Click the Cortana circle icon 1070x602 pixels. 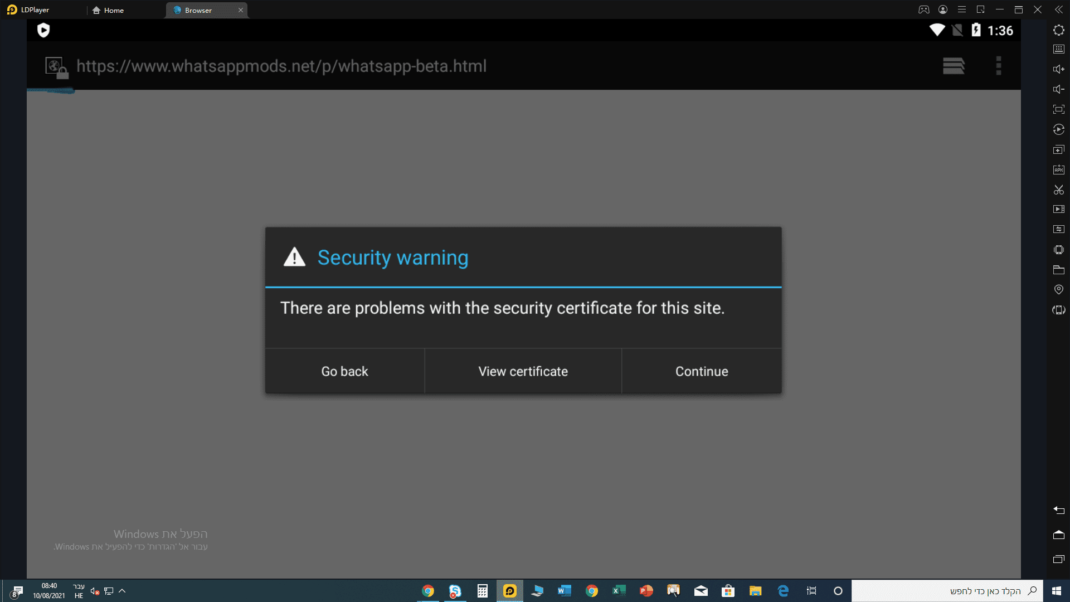pos(838,591)
